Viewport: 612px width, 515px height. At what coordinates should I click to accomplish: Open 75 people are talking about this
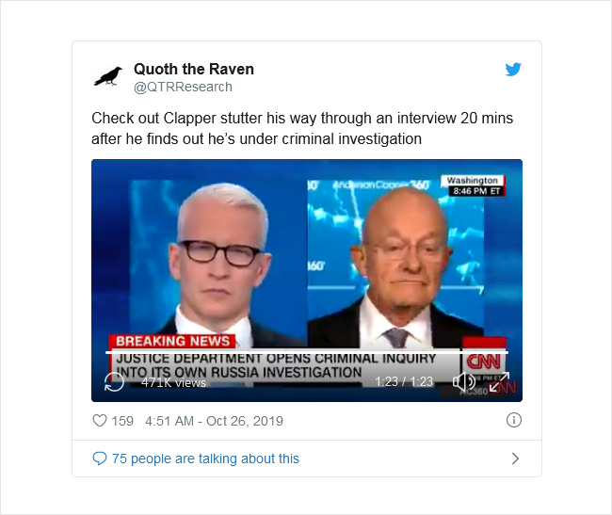click(205, 459)
